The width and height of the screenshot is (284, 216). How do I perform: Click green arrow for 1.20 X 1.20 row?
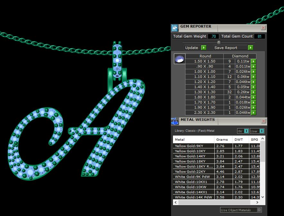coord(254,82)
